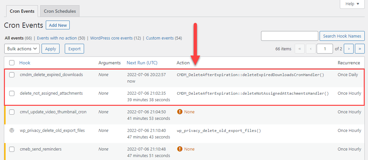Click the WordPress icon beside wp_privacy_delete_old_export_files

pyautogui.click(x=12, y=131)
